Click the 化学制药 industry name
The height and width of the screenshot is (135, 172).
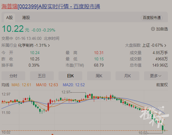pyautogui.click(x=26, y=45)
